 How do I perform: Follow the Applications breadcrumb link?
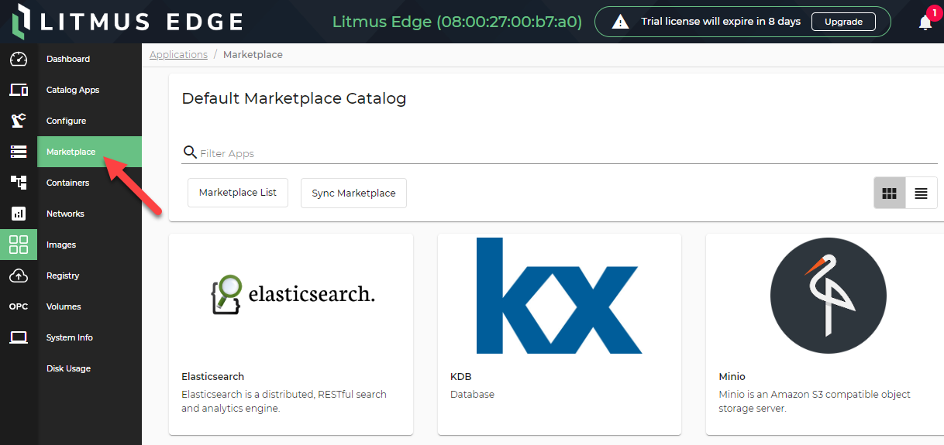coord(178,55)
